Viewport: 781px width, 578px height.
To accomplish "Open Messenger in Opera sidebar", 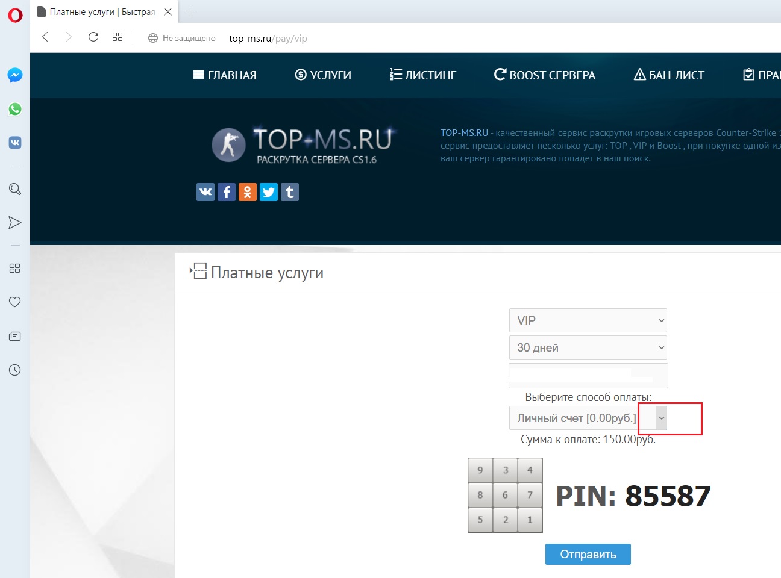I will click(15, 75).
